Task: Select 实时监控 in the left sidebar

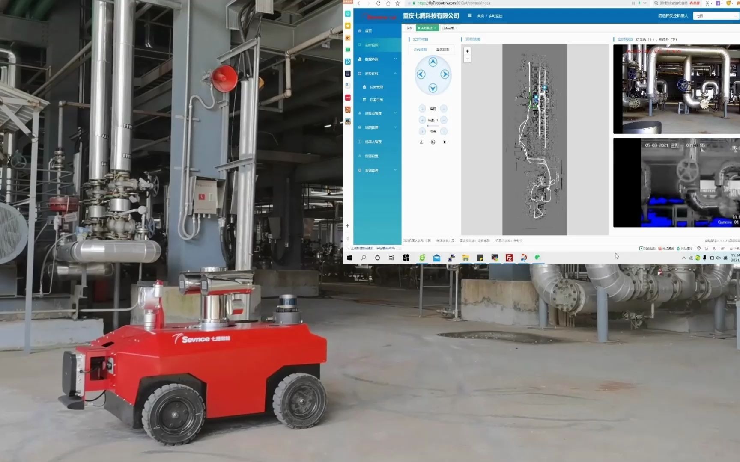Action: pos(378,45)
